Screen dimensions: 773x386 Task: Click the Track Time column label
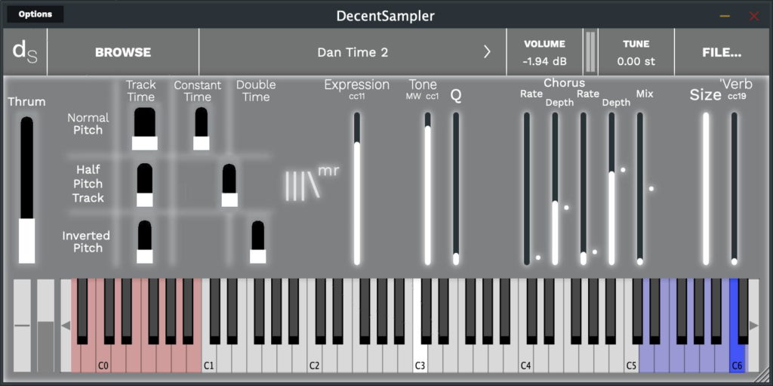pyautogui.click(x=141, y=91)
